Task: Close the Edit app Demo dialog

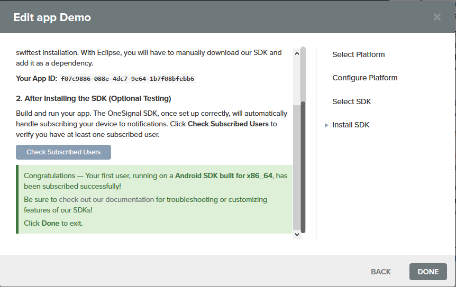Action: coord(437,17)
